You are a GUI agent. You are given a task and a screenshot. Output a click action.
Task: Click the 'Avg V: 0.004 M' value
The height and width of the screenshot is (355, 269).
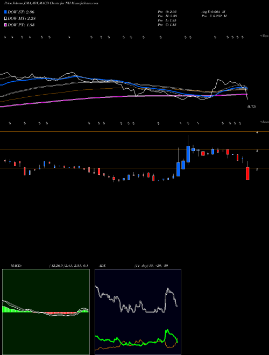click(x=213, y=12)
